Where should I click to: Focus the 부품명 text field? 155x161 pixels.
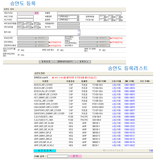coord(89,13)
